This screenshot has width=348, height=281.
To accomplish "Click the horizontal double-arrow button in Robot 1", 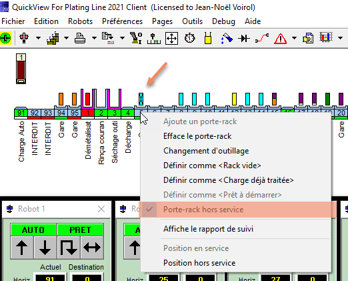I will [92, 248].
